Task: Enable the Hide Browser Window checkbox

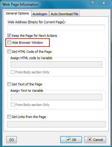Action: pos(9,43)
